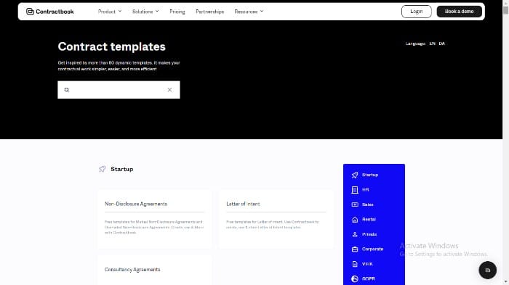Switch language to DA
The height and width of the screenshot is (285, 509).
point(442,44)
